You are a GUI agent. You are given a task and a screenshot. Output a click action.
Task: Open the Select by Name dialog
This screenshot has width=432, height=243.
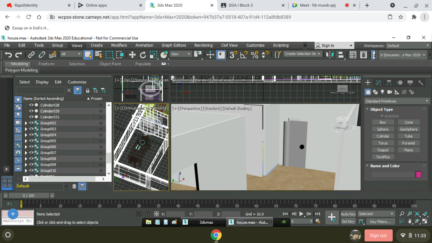coord(99,54)
